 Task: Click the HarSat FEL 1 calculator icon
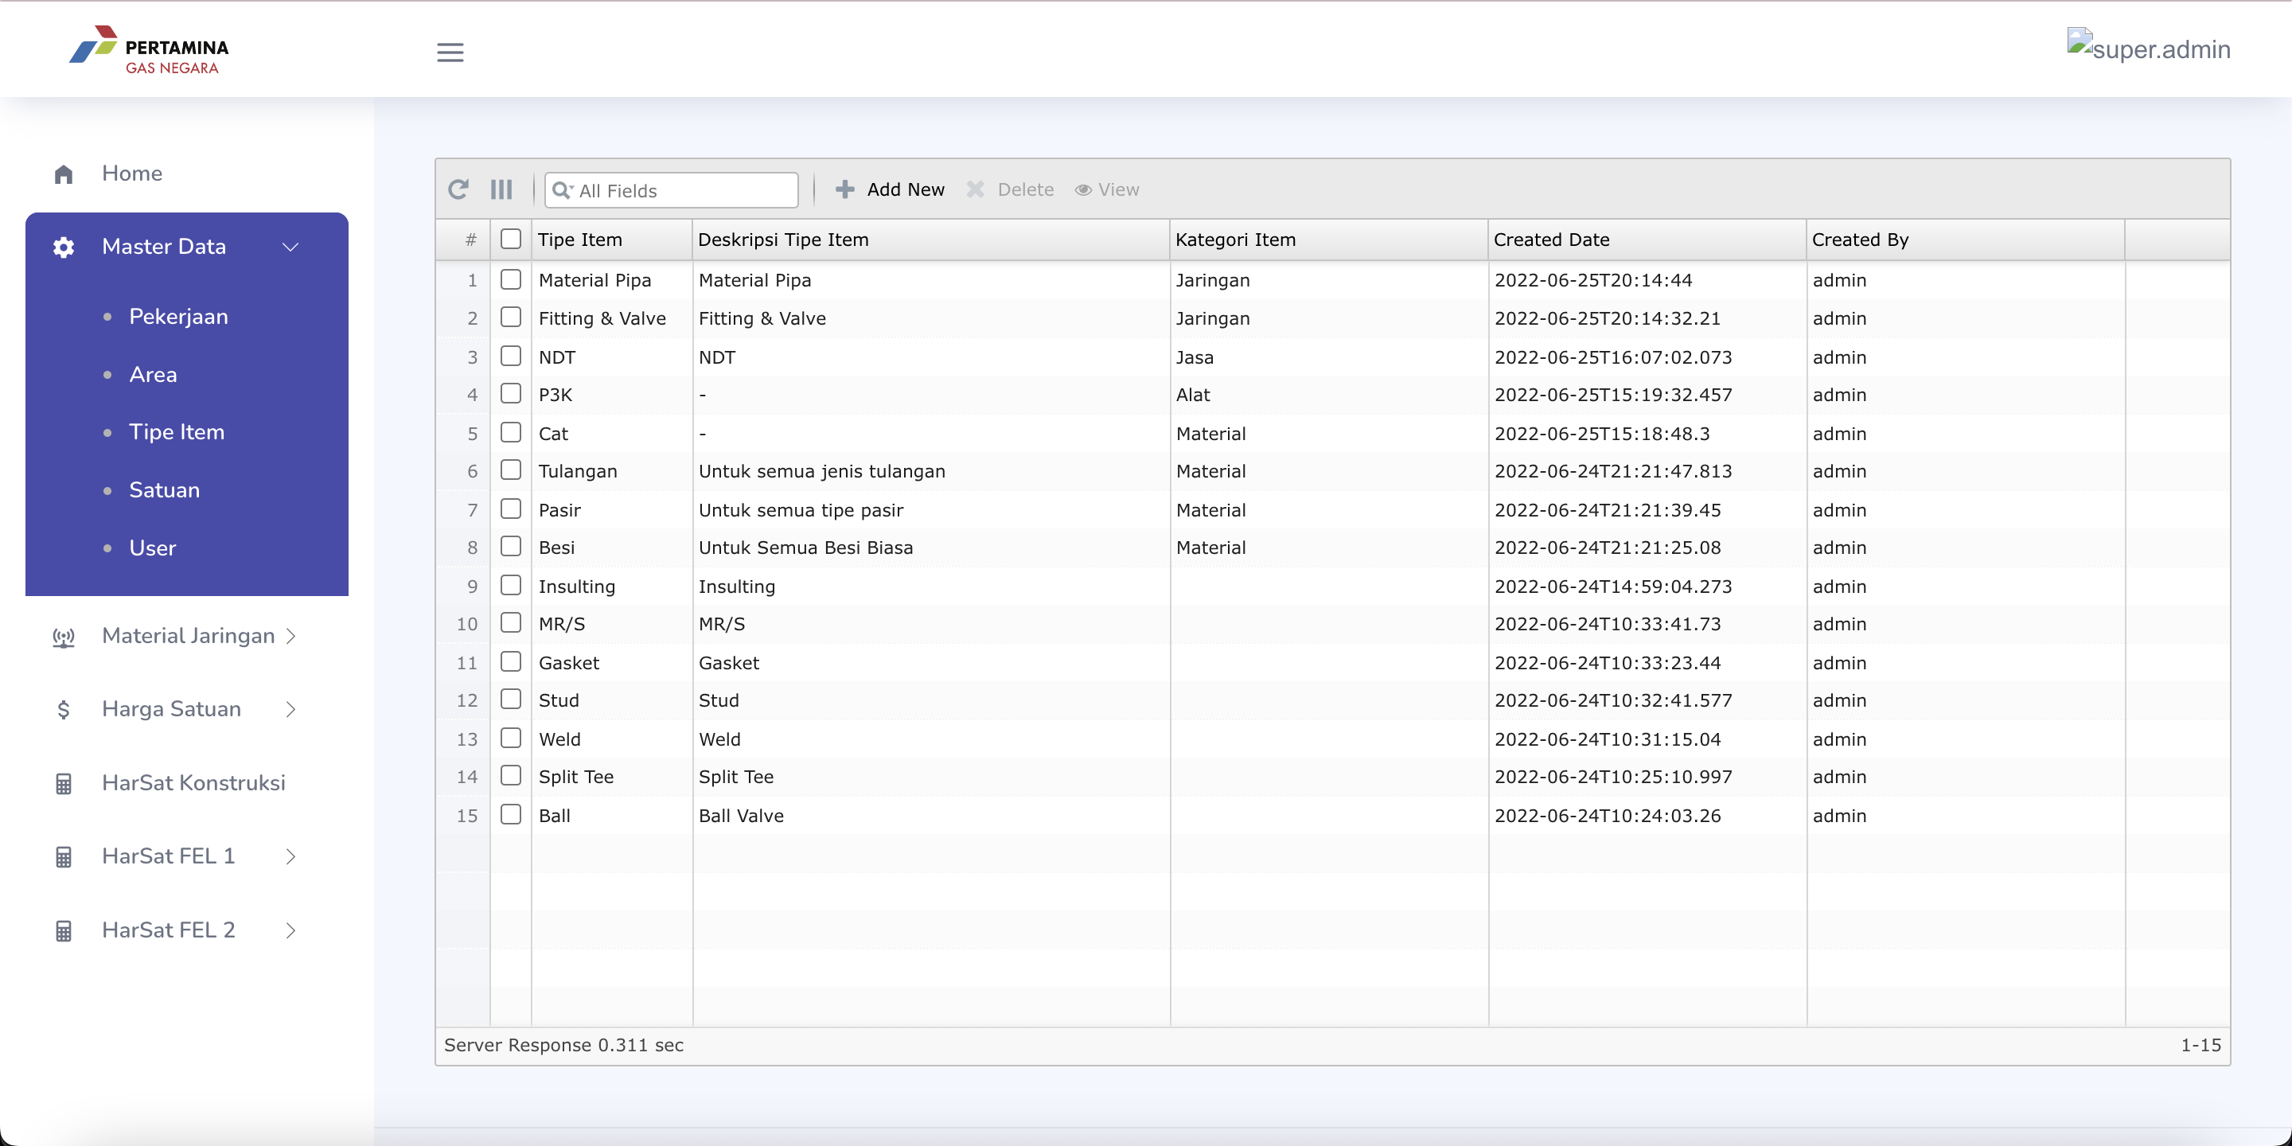(63, 858)
